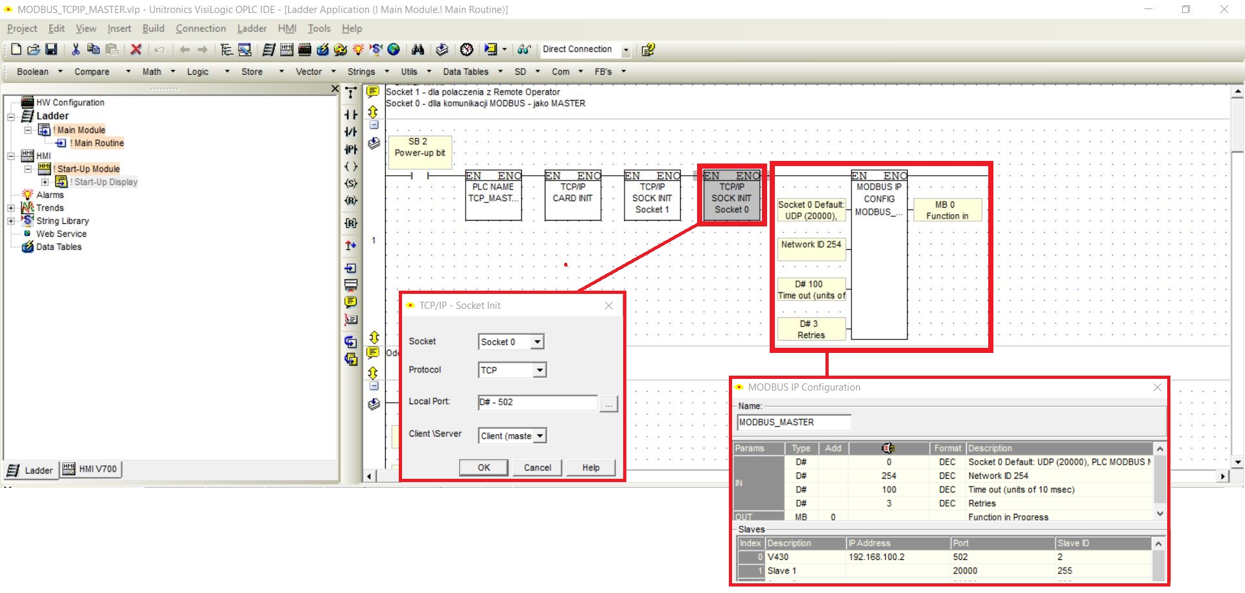Click the clock icon in toolbar
The height and width of the screenshot is (593, 1245).
[466, 49]
